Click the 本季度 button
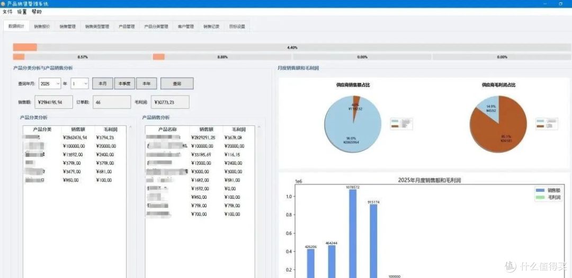This screenshot has height=278, width=572. tap(125, 84)
